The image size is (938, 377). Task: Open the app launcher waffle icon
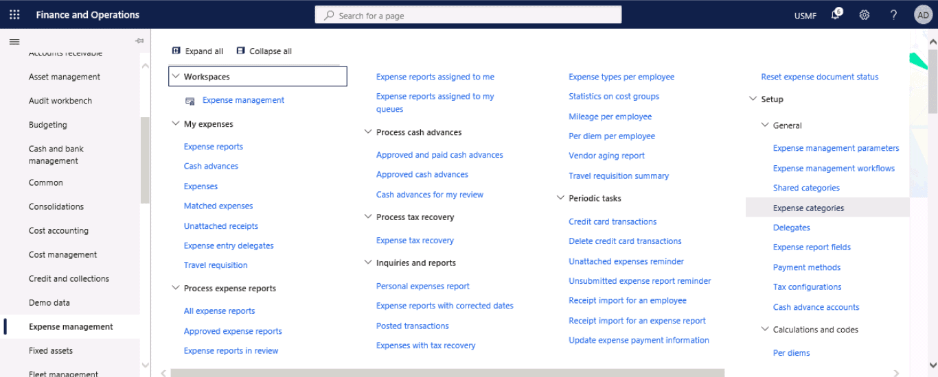click(14, 14)
